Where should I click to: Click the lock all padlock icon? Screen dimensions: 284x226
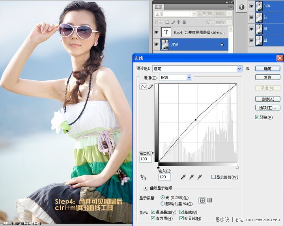click(x=184, y=22)
